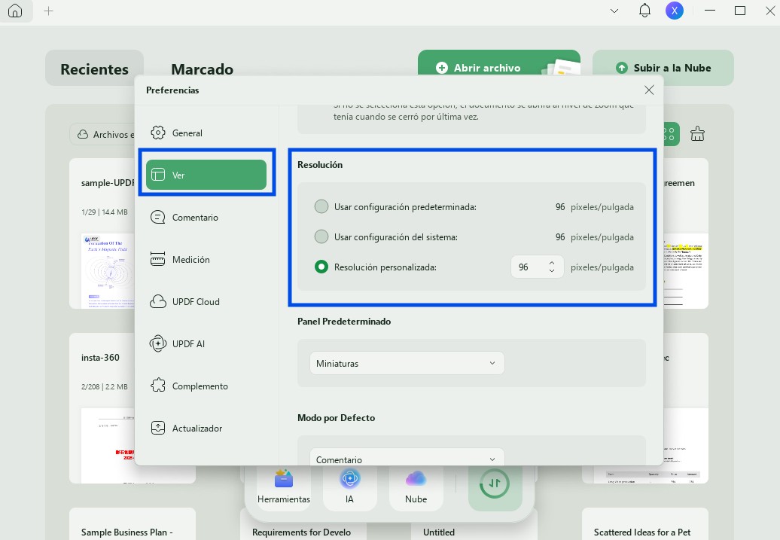Switch to the Recientes tab

pos(94,69)
